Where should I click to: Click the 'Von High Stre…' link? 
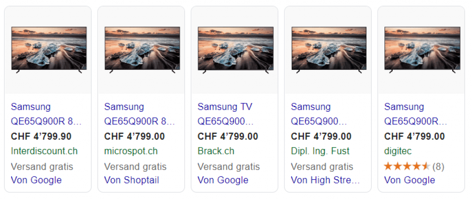pos(325,180)
